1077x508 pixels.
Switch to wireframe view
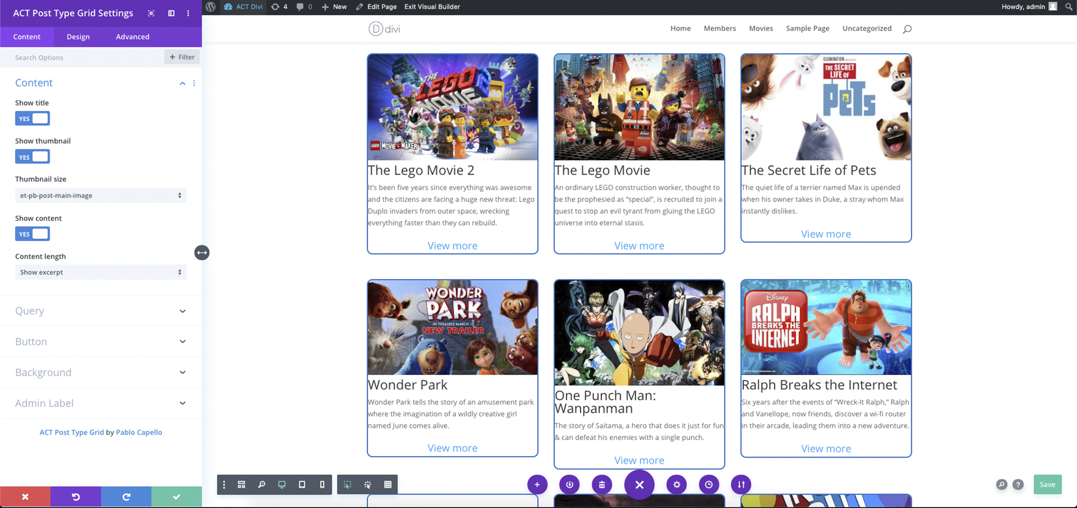(241, 485)
